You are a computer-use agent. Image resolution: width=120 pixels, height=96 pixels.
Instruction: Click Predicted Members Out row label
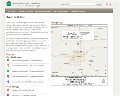(x=75, y=80)
